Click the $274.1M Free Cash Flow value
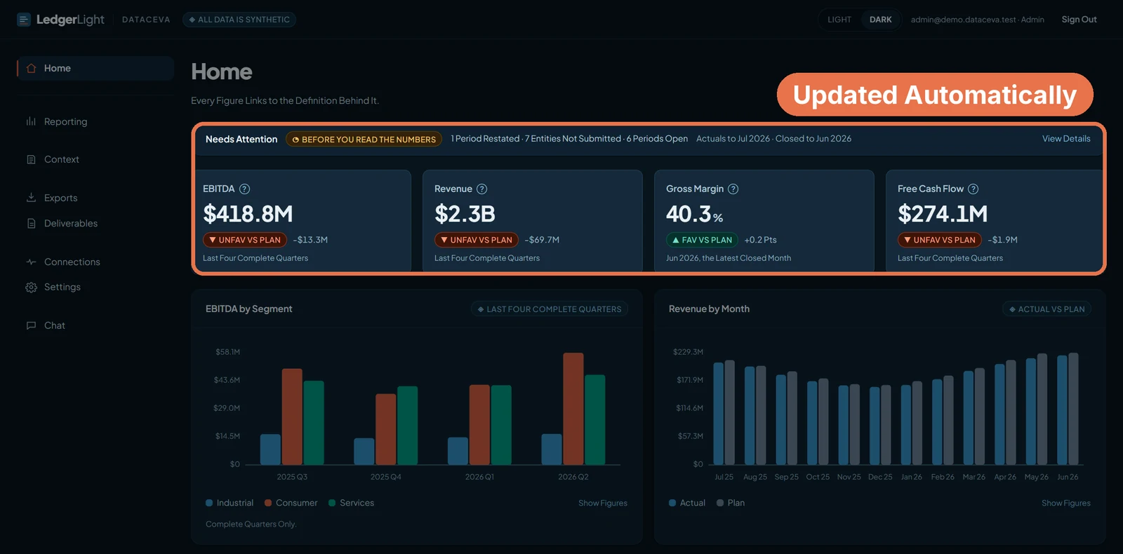This screenshot has width=1123, height=554. pyautogui.click(x=943, y=214)
